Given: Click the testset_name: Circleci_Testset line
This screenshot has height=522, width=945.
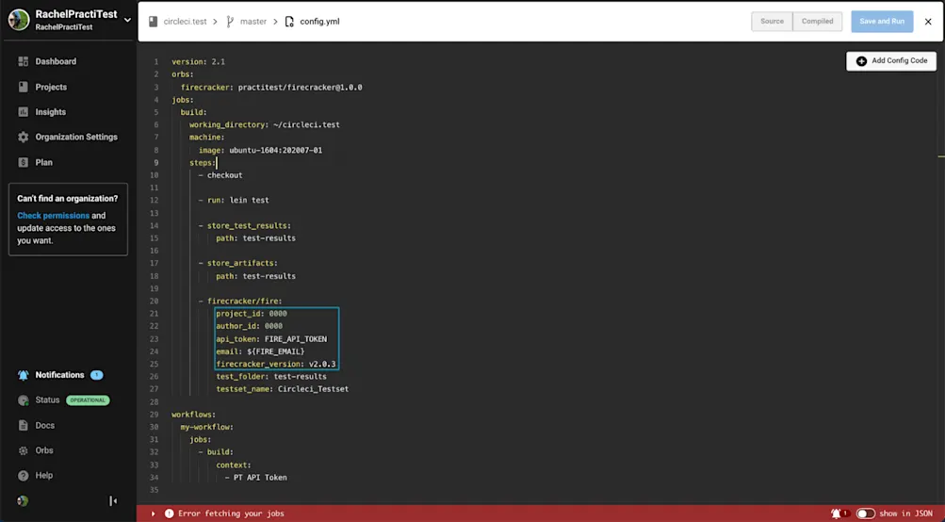Looking at the screenshot, I should (x=282, y=389).
